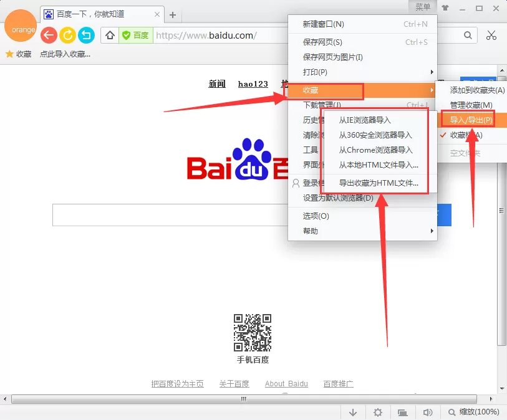
Task: Click the window layout icon in status bar
Action: [403, 413]
